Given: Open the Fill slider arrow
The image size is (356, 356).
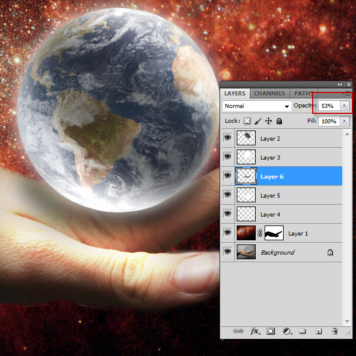Looking at the screenshot, I should [344, 121].
